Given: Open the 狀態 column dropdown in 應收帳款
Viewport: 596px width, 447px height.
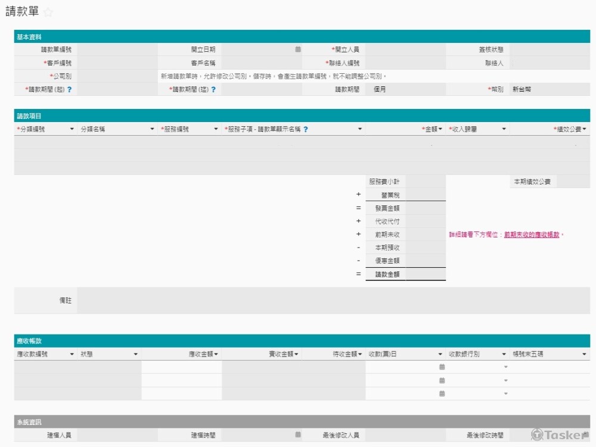Looking at the screenshot, I should pos(136,354).
